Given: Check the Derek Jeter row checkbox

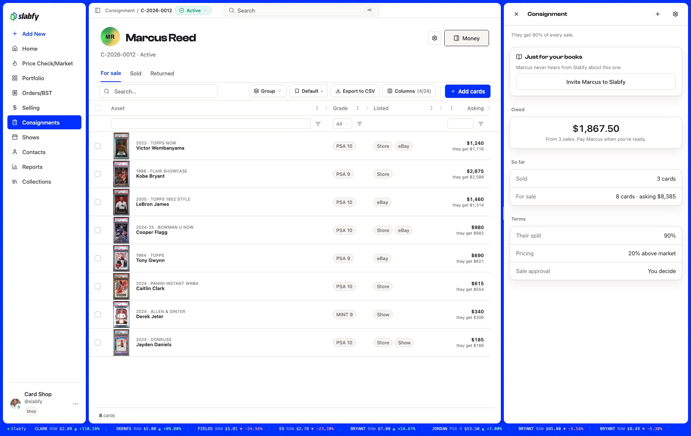Looking at the screenshot, I should (x=98, y=314).
